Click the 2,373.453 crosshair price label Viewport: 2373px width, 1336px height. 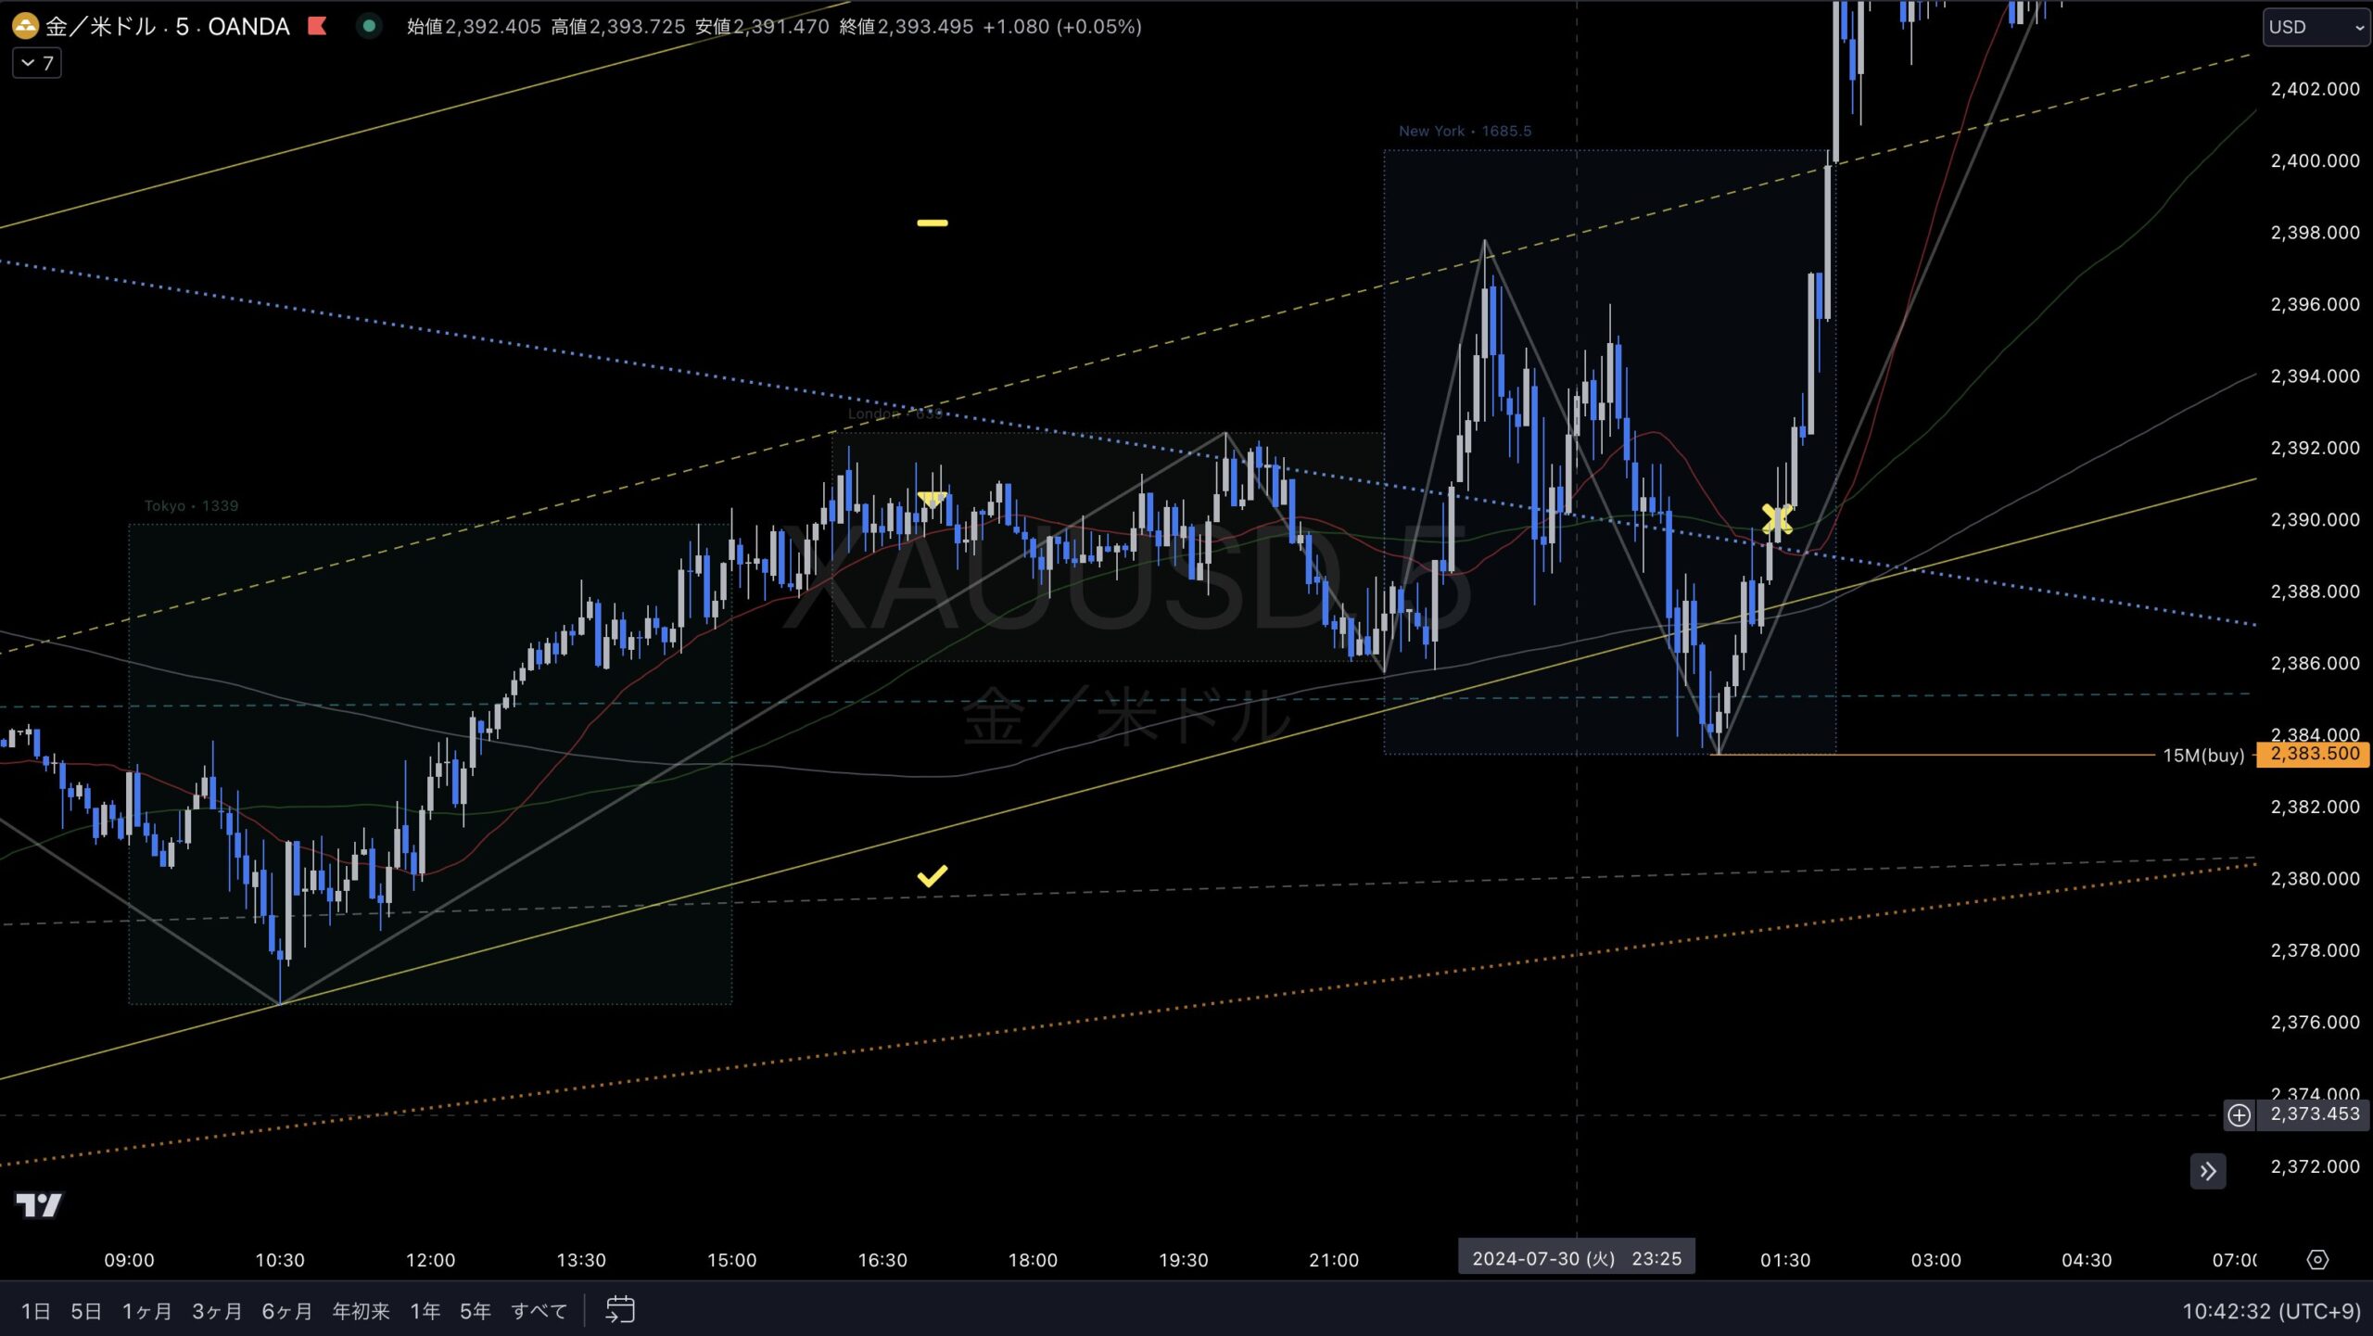(x=2315, y=1113)
